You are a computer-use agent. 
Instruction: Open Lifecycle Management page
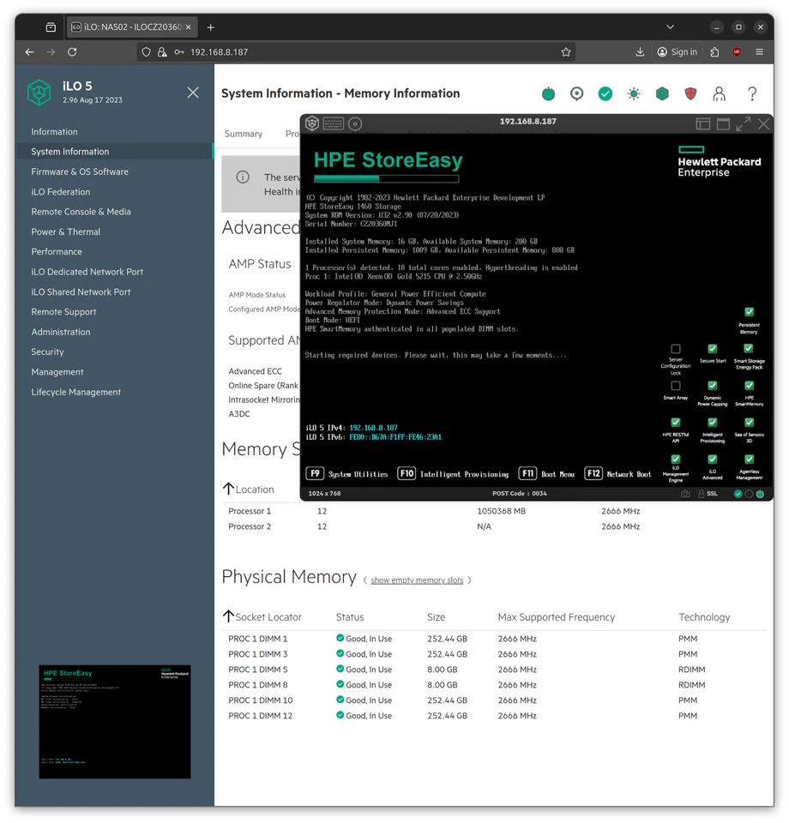(75, 392)
